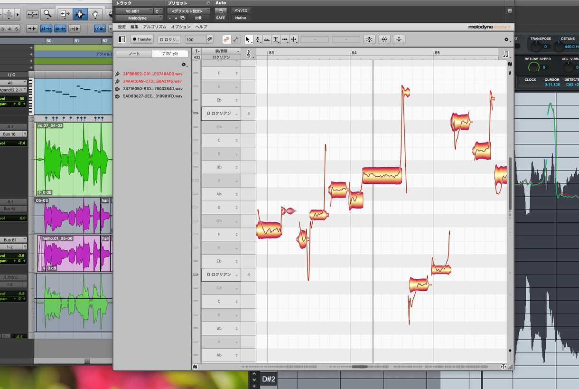
Task: Click the leveling macro icon
Action: (x=400, y=39)
